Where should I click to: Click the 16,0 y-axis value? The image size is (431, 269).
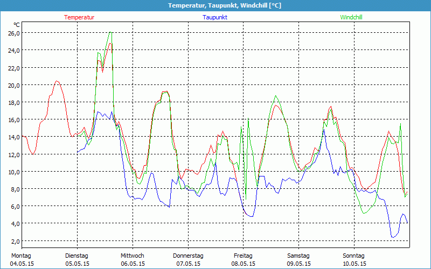tap(14, 119)
